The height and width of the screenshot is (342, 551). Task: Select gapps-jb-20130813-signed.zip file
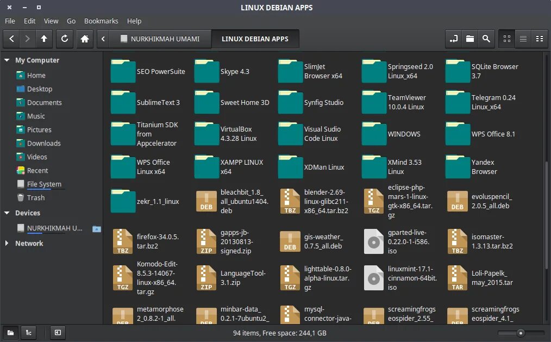point(225,241)
